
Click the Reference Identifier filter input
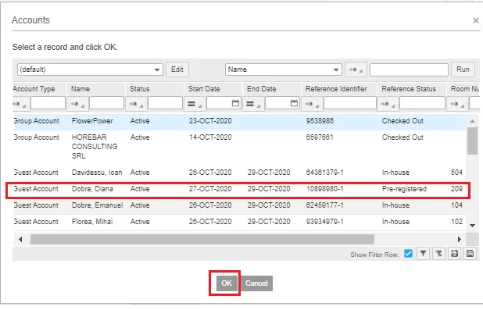[x=350, y=103]
